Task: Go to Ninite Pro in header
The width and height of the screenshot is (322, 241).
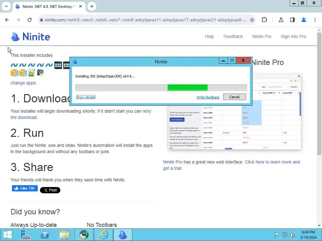Action: click(262, 36)
